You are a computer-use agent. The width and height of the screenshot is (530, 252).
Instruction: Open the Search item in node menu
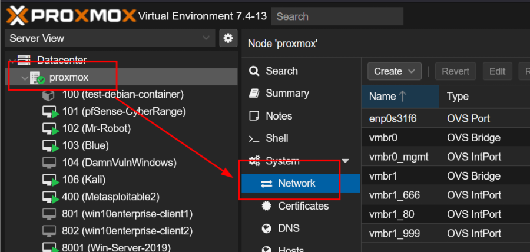(281, 71)
